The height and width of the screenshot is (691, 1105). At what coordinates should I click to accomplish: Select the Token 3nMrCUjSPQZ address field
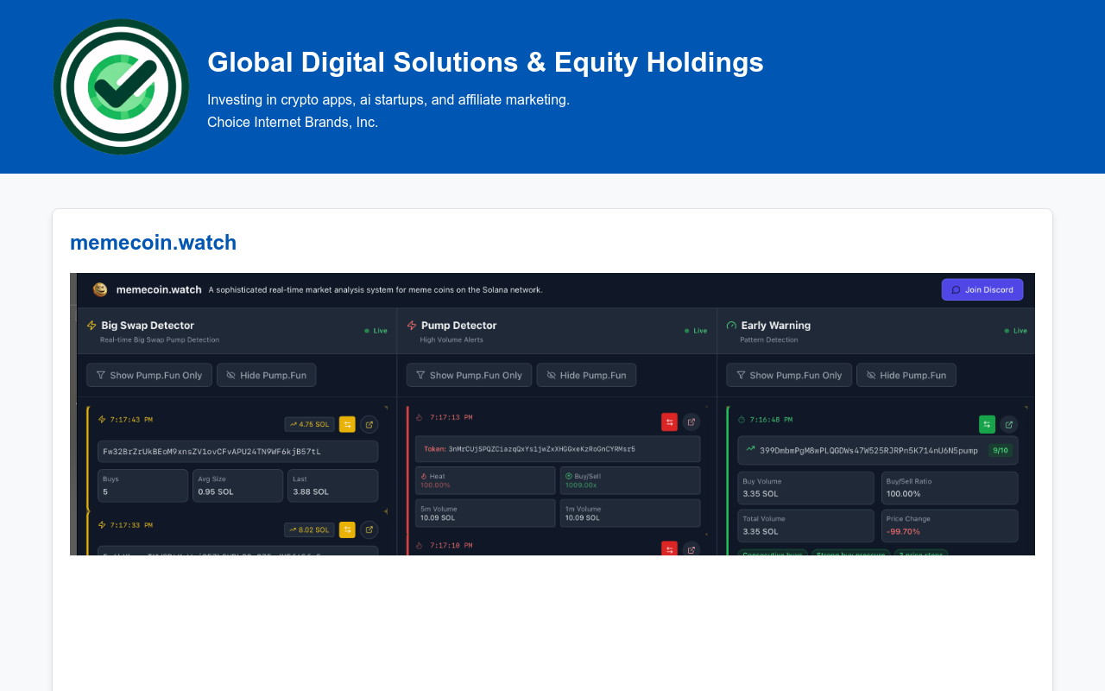[558, 448]
